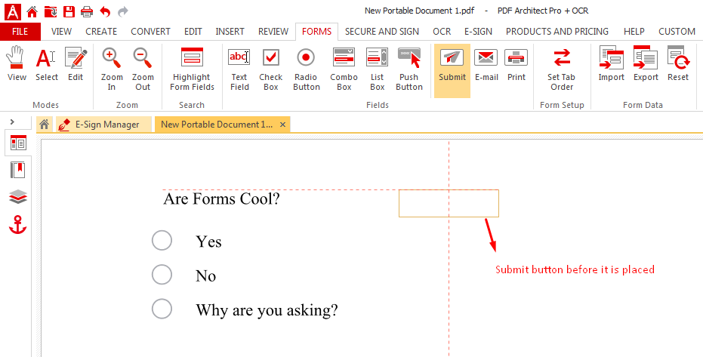Open the OCR ribbon tab

point(442,32)
